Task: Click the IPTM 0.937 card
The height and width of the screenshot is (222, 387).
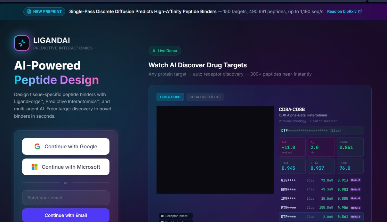Action: click(x=321, y=166)
